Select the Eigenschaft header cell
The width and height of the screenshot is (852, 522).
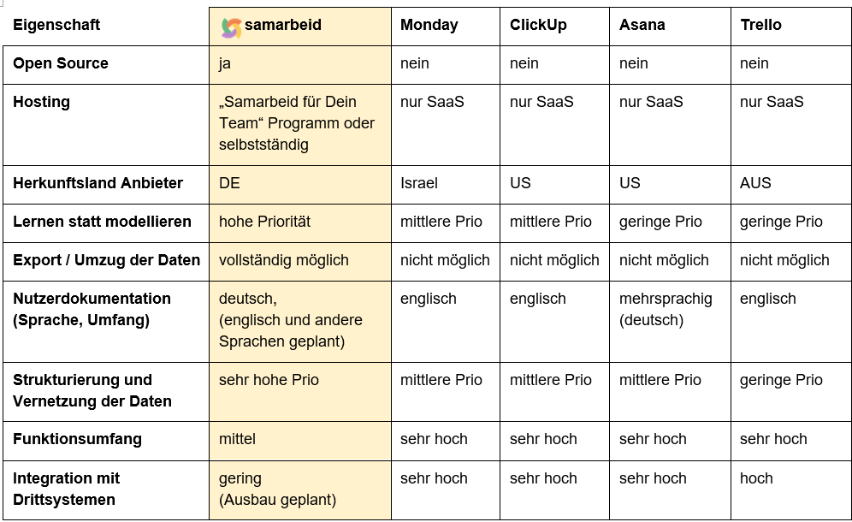click(56, 25)
